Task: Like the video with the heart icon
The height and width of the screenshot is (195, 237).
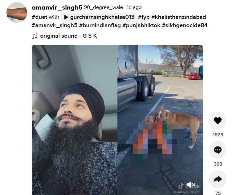Action: (x=218, y=121)
